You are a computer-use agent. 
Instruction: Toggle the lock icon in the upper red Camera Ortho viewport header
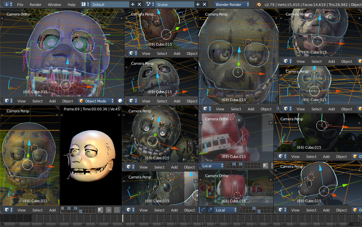tap(266, 166)
